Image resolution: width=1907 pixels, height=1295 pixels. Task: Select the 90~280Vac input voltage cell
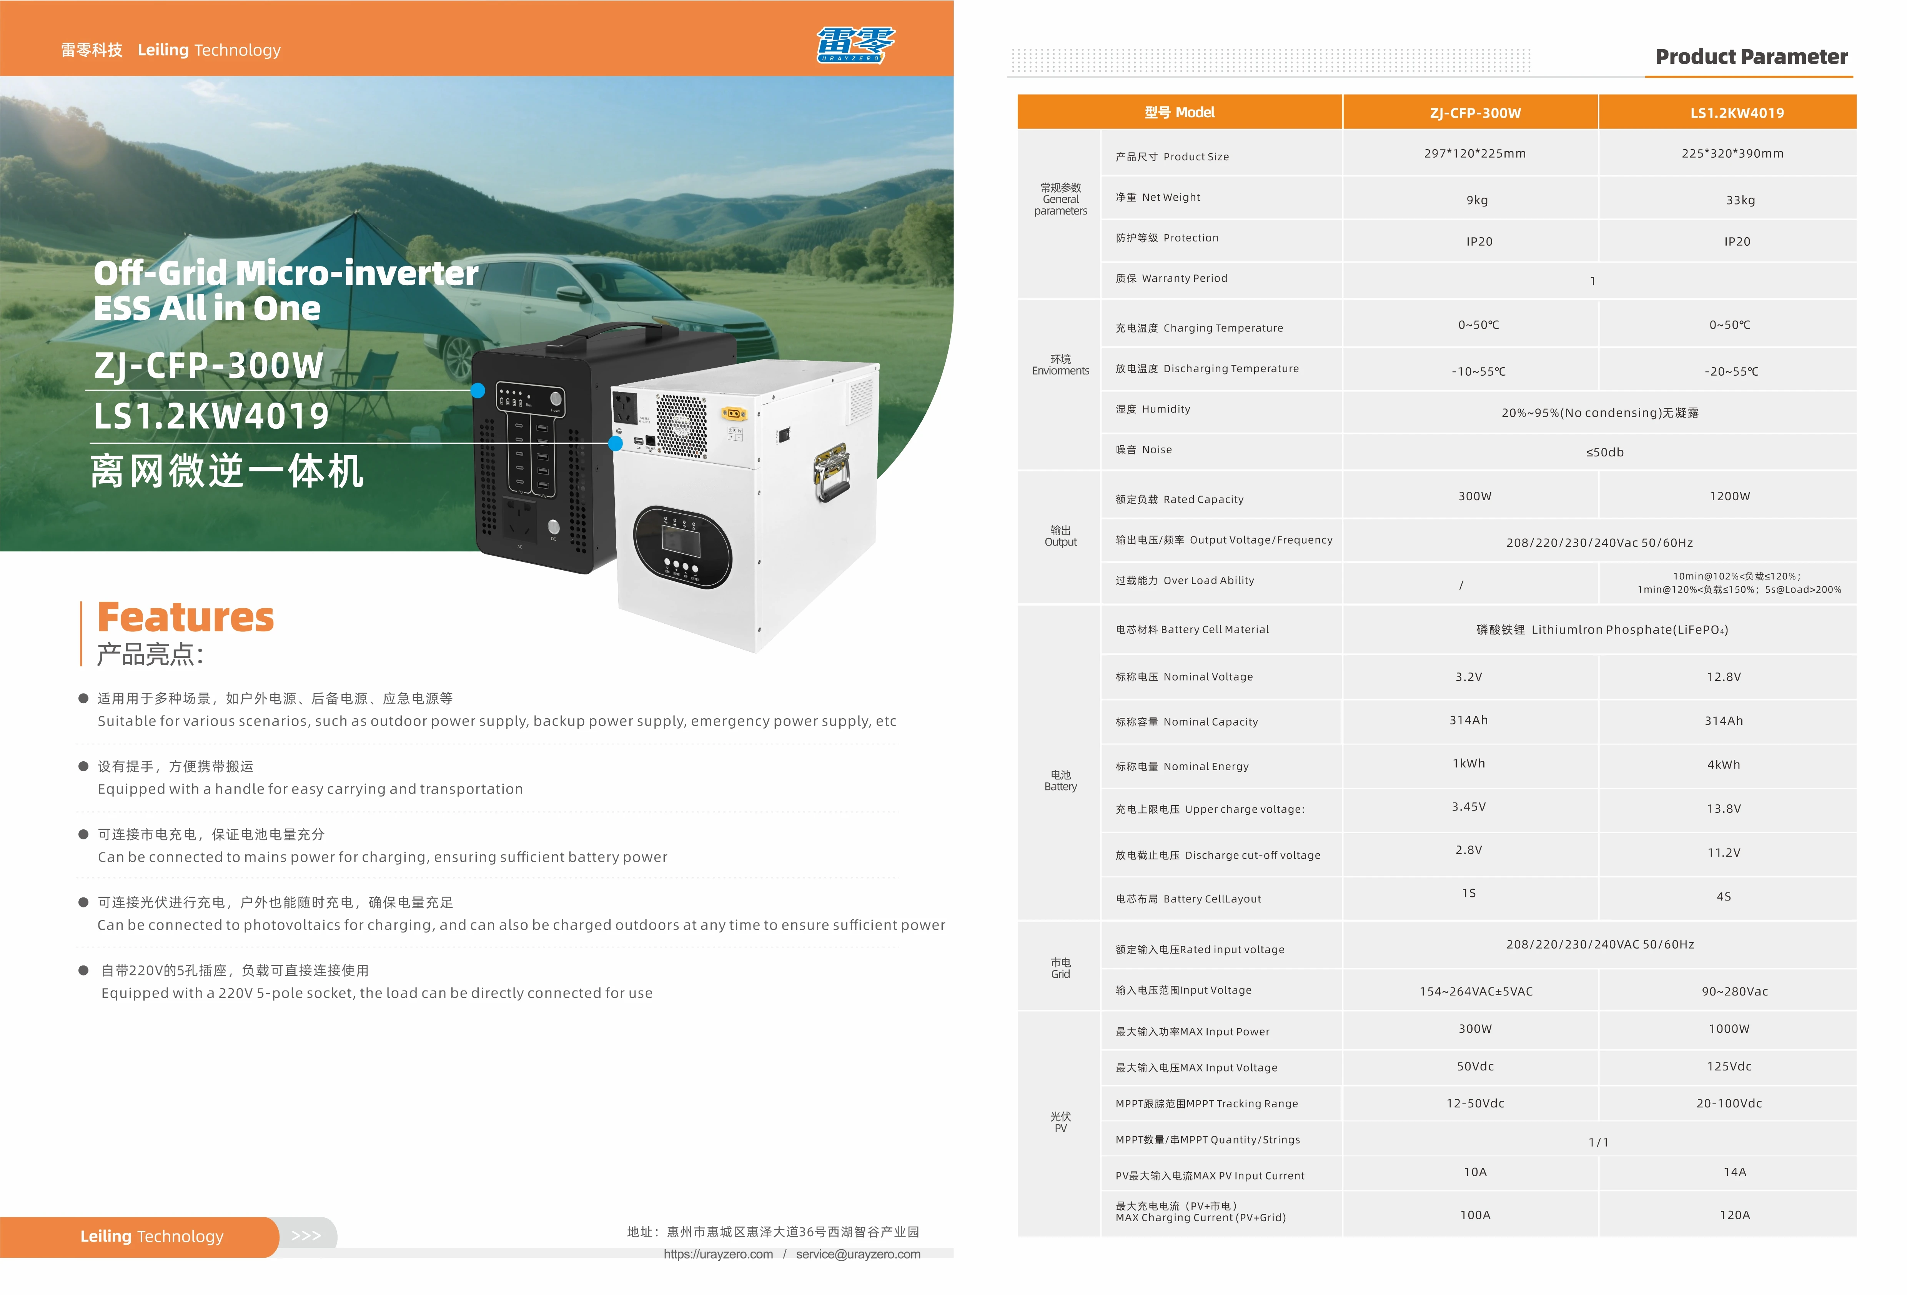click(1728, 990)
